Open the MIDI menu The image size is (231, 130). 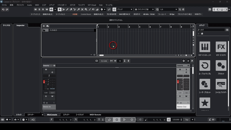(x=37, y=5)
